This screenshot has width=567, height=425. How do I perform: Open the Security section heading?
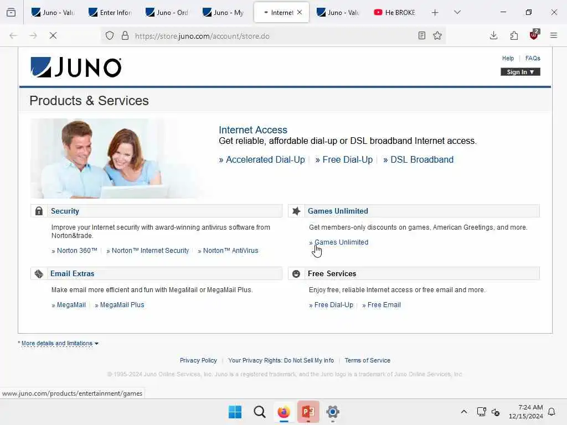click(65, 211)
